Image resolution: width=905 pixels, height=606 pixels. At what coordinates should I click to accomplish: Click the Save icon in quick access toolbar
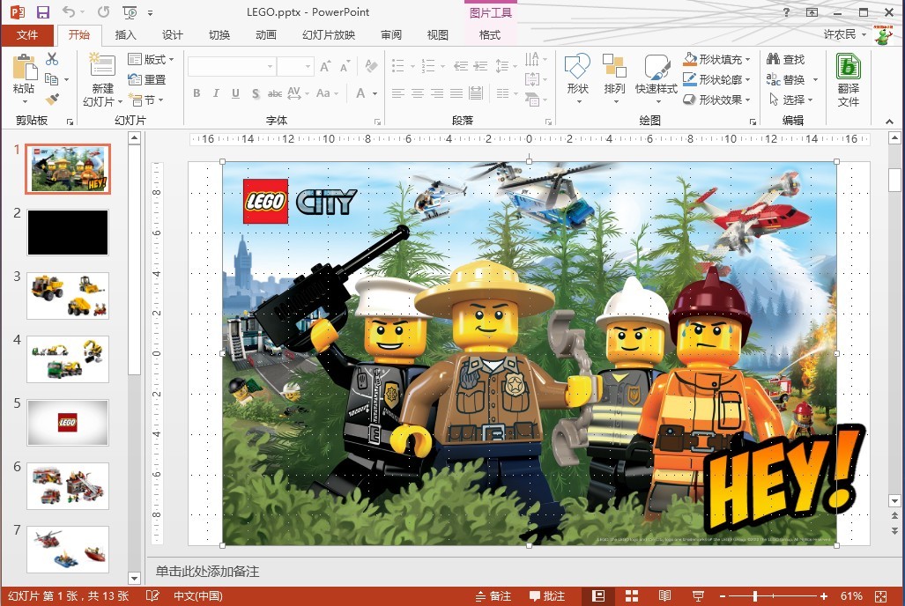(42, 12)
